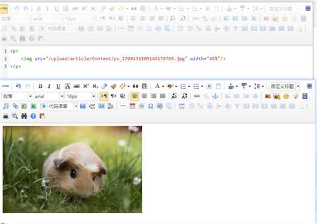Viewport: 317px width, 224px height.
Task: Clear document in lower editor toolbar
Action: [x=218, y=86]
